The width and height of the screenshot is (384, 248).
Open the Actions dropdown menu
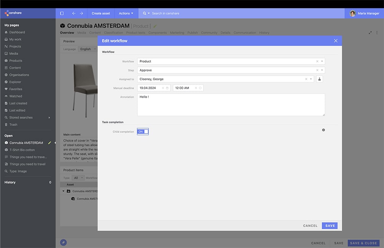click(126, 13)
